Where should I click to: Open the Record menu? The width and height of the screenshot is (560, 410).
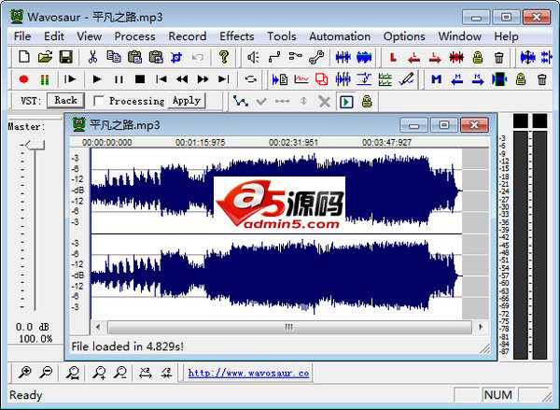click(x=188, y=36)
